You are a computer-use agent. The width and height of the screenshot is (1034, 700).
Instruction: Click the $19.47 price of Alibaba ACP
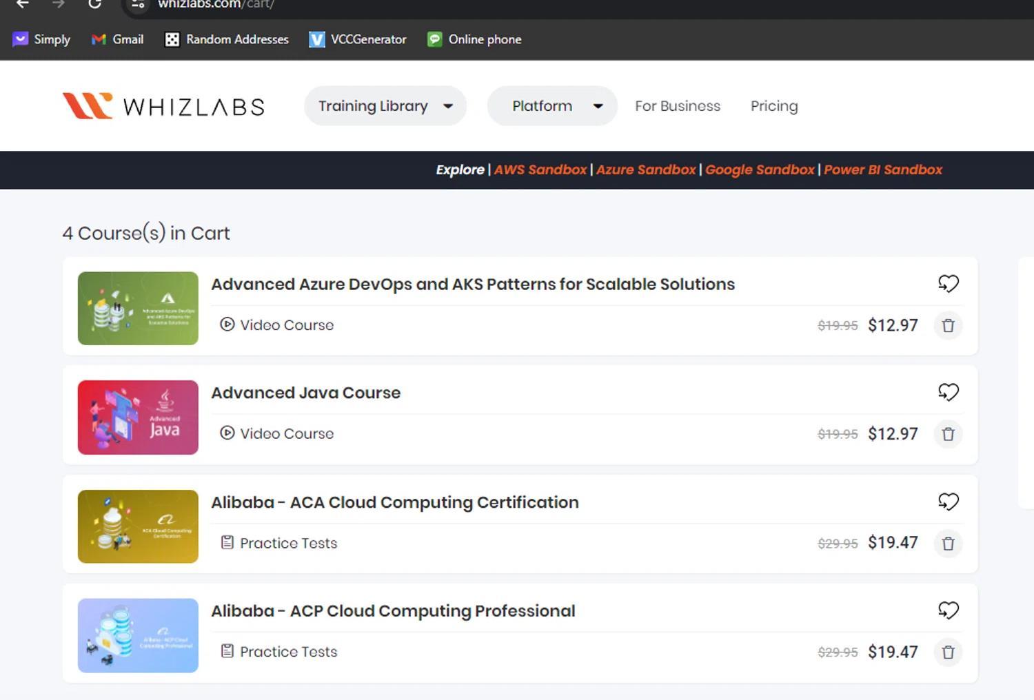click(893, 652)
